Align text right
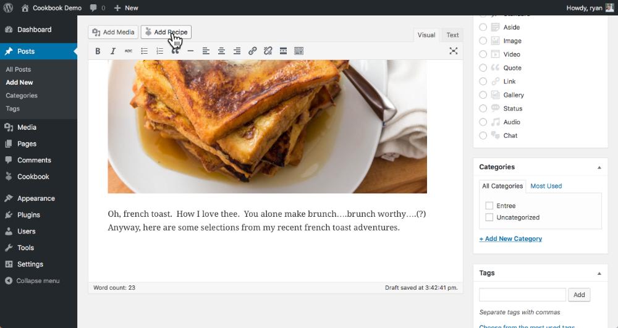 pyautogui.click(x=237, y=51)
